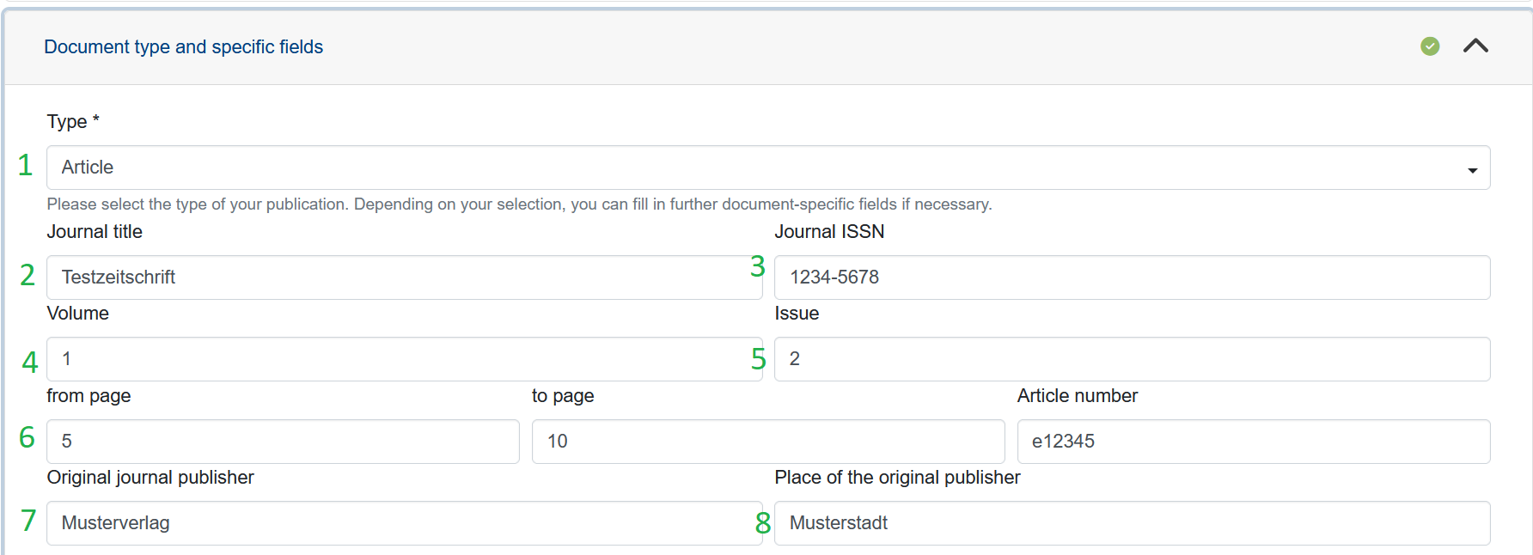Open the Type dropdown showing Article
The width and height of the screenshot is (1533, 555).
[x=756, y=168]
